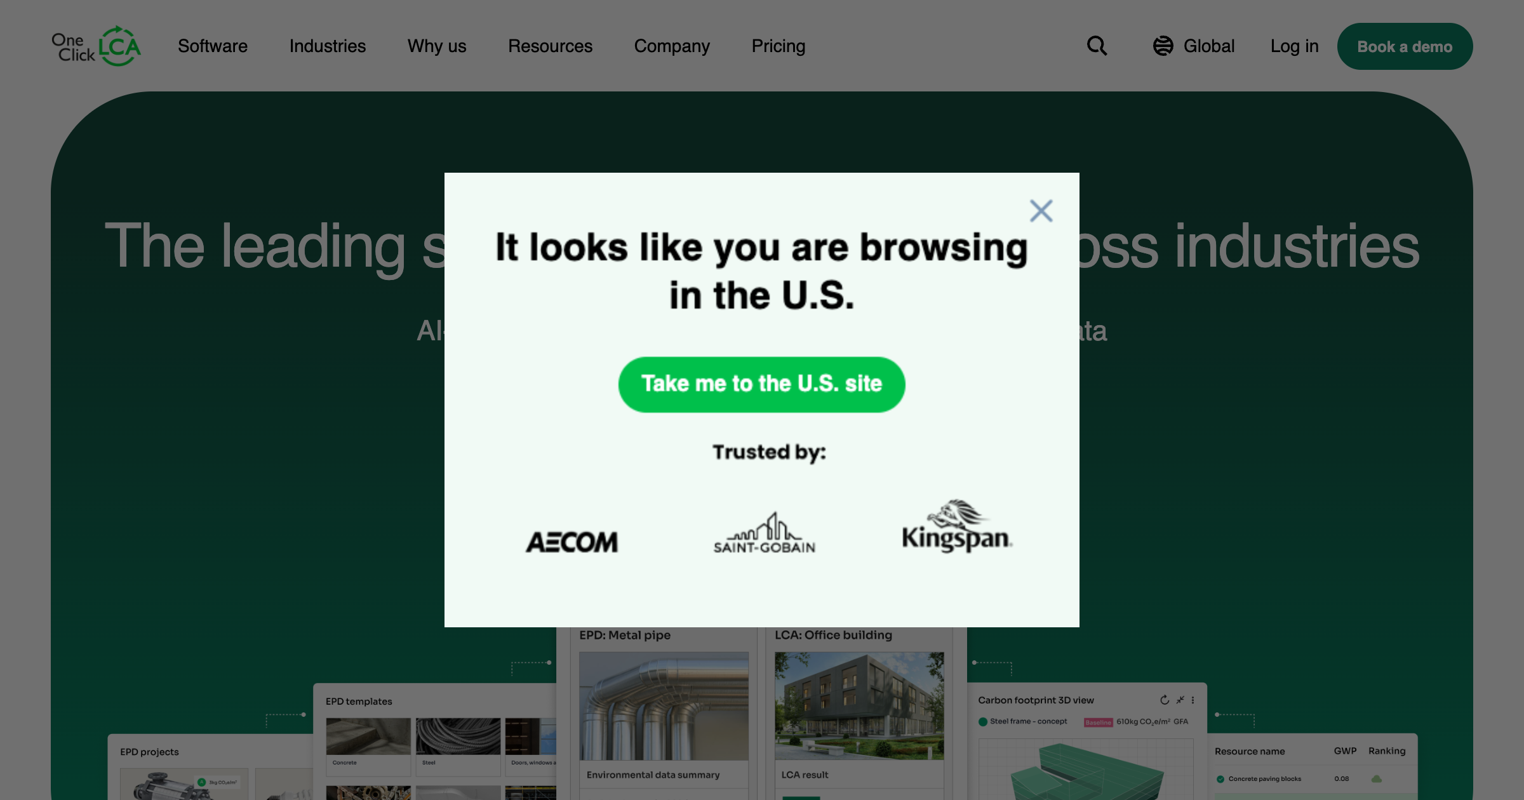1524x800 pixels.
Task: Click the Global globe icon
Action: click(x=1163, y=46)
